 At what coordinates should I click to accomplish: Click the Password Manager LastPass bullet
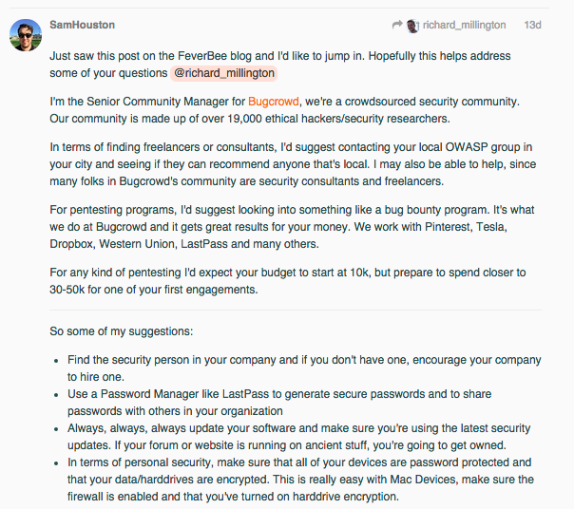tap(279, 402)
